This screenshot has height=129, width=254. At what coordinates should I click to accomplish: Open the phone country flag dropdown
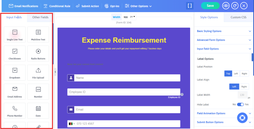point(71,124)
